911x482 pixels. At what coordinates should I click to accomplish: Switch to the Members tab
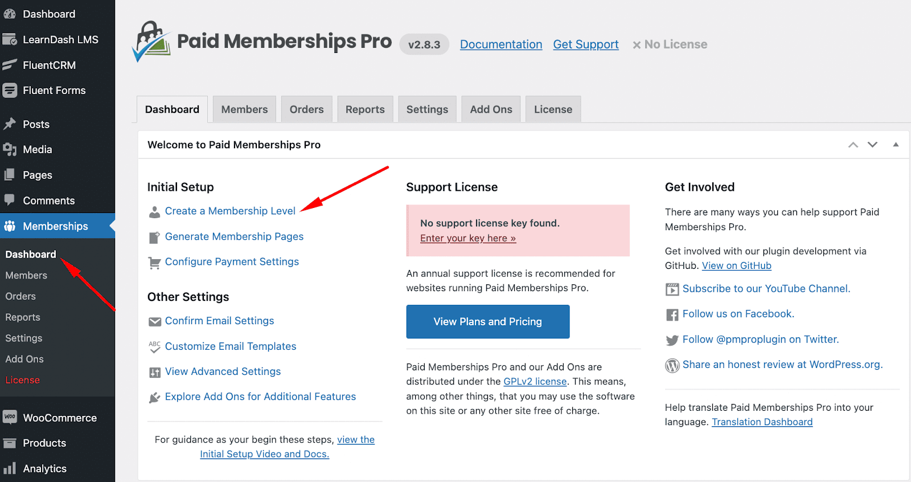click(x=244, y=109)
